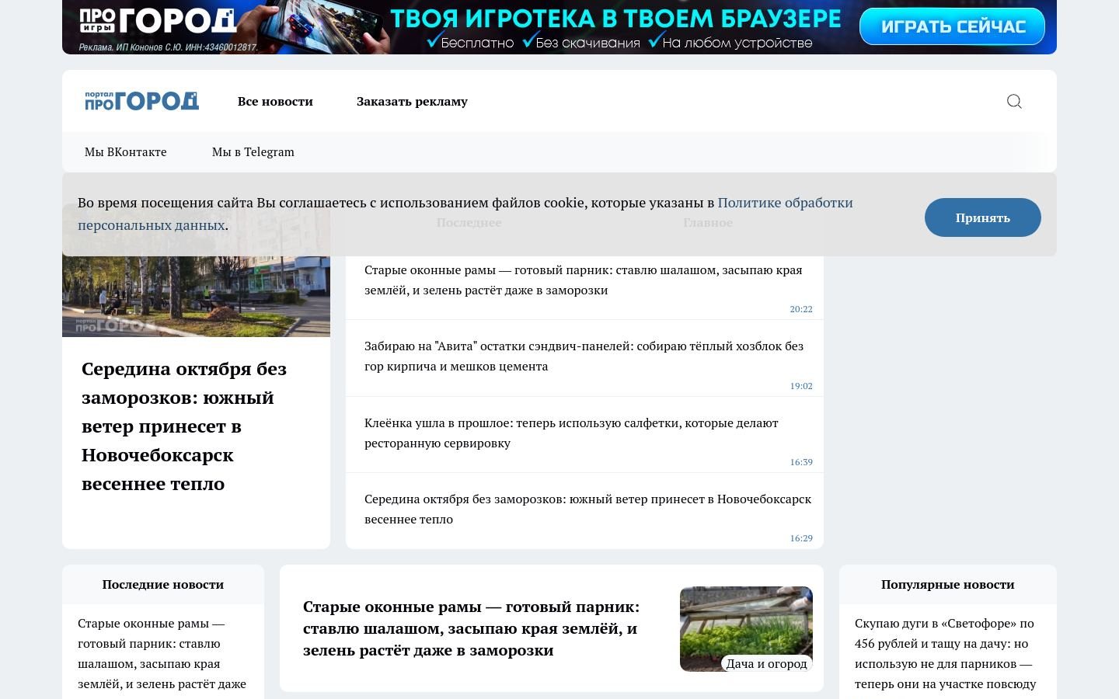
Task: Accept cookies with the Принять button
Action: 983,217
